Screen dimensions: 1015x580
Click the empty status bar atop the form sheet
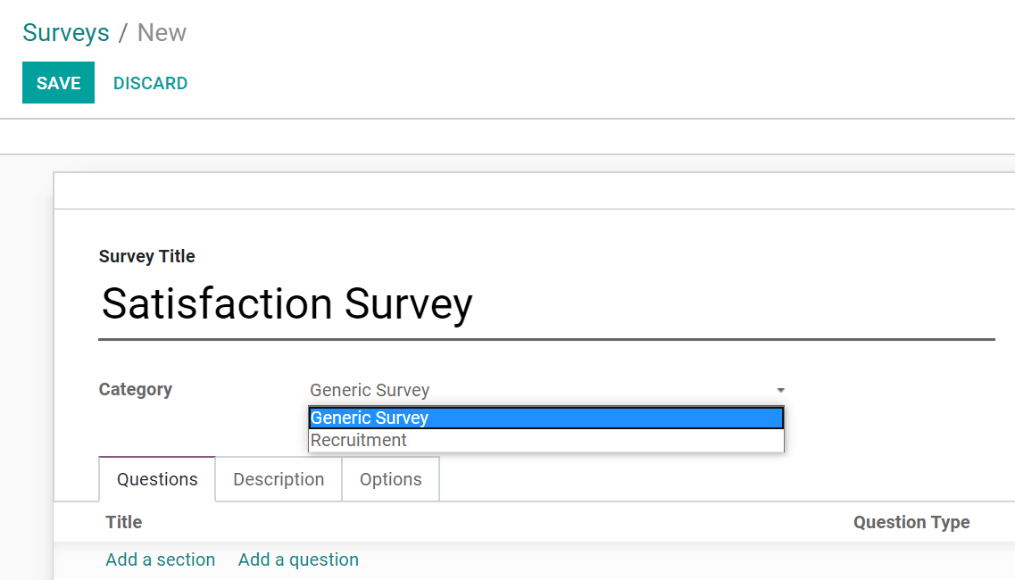(x=534, y=191)
